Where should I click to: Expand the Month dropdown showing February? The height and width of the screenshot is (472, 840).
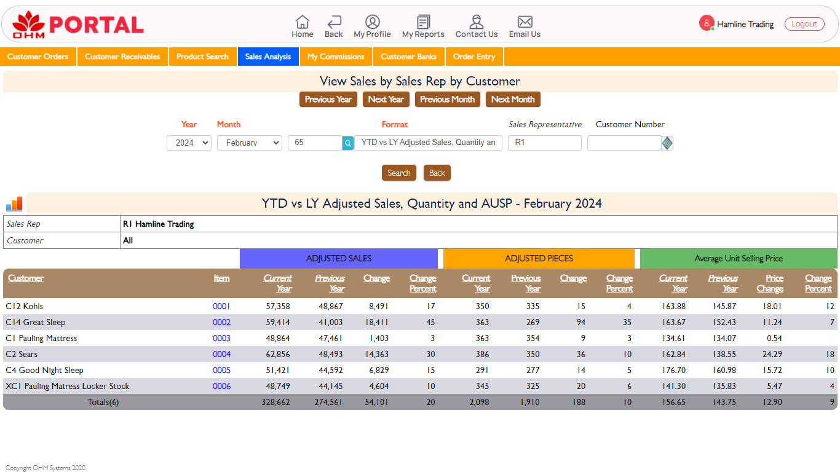(249, 143)
